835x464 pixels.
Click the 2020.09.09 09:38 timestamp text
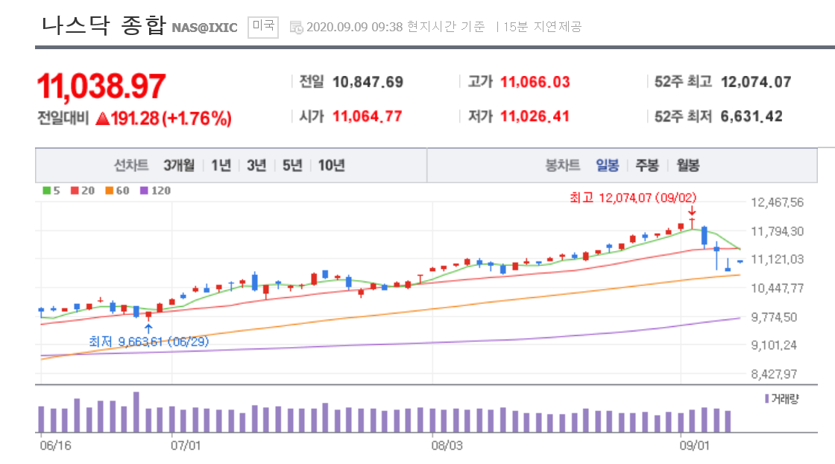click(x=354, y=27)
